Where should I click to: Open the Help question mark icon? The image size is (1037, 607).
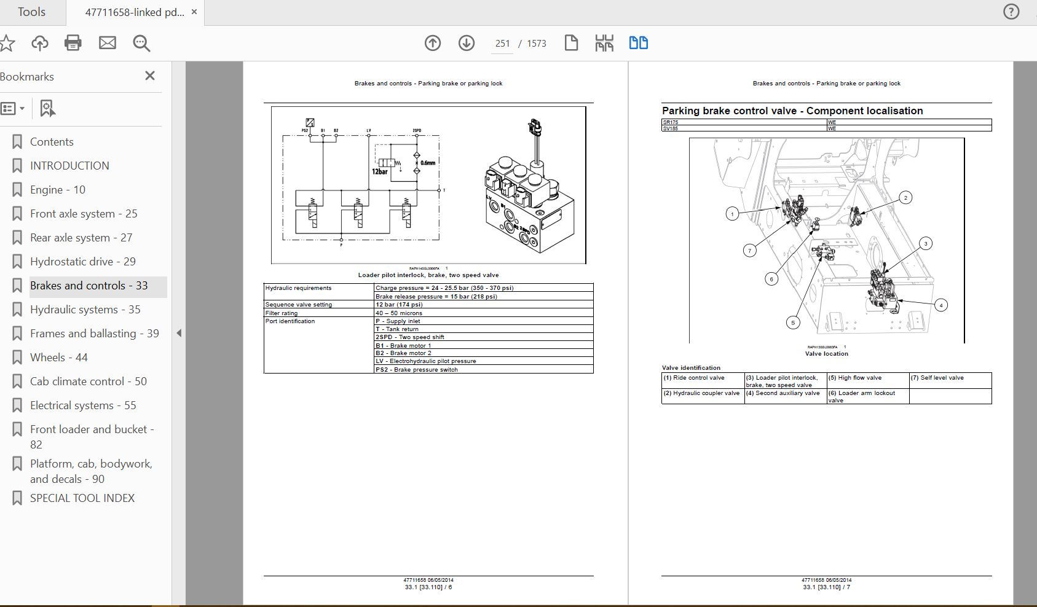point(1011,12)
